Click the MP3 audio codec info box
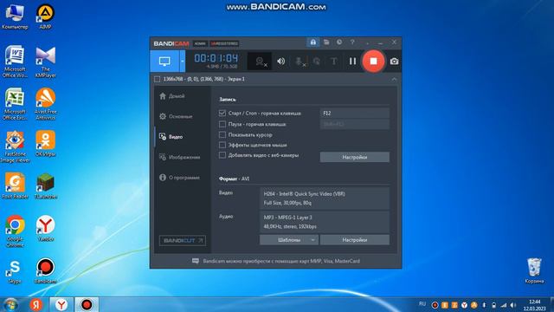 click(325, 222)
